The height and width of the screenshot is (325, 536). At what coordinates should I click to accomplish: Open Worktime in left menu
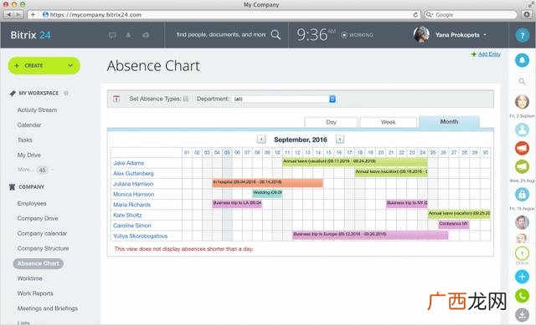[30, 278]
